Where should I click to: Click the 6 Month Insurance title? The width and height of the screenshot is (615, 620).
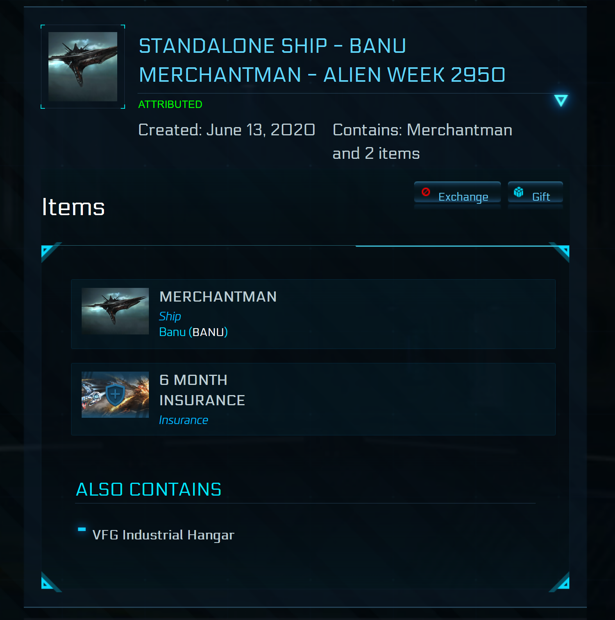tap(202, 390)
